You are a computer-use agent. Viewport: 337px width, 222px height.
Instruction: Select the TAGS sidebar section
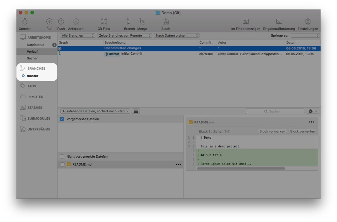(x=28, y=86)
